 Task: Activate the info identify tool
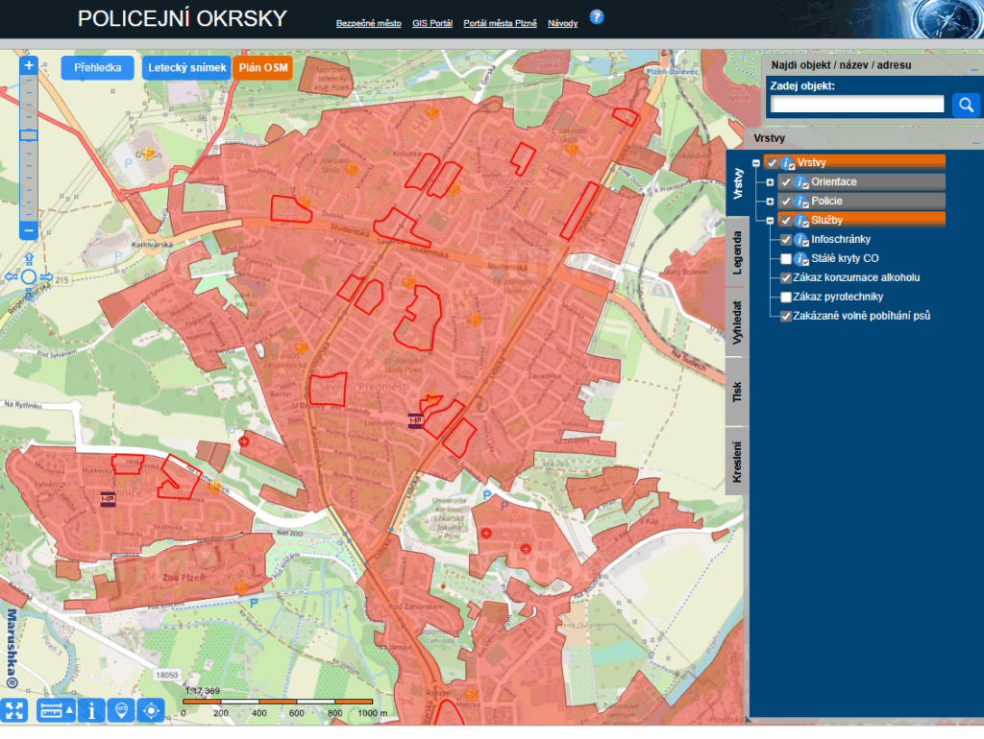pos(91,711)
